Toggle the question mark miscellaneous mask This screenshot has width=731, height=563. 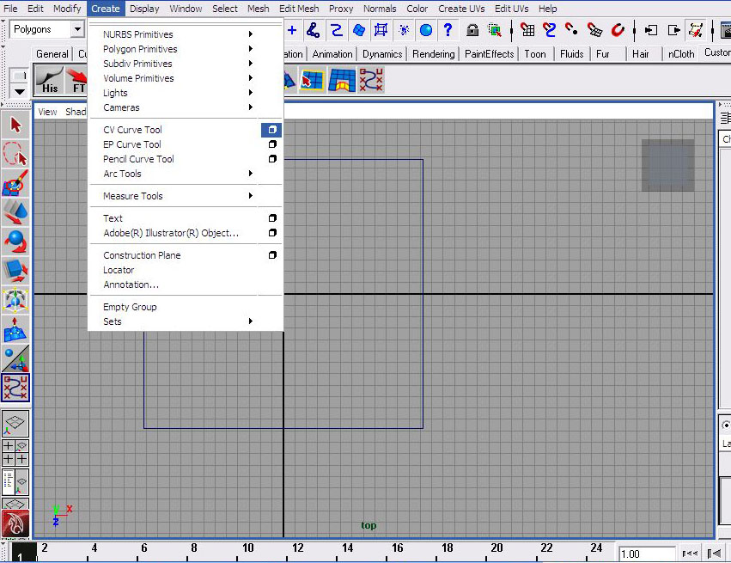click(448, 30)
